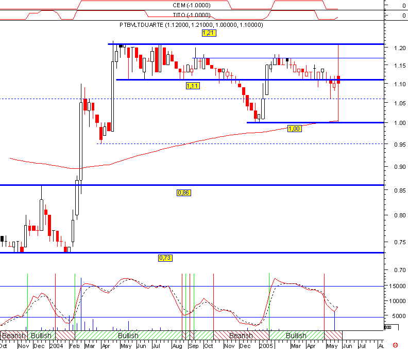Click the leftmost Bearish trend band label
The image size is (408, 349).
tap(14, 336)
